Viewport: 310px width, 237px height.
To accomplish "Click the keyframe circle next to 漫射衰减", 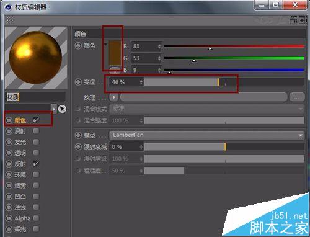I will tap(78, 147).
